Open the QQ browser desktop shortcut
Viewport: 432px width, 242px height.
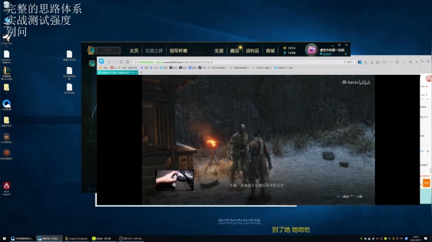pos(7,105)
